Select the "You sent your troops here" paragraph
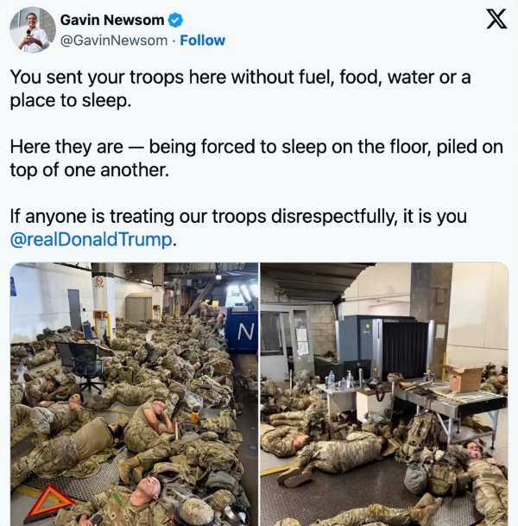Image resolution: width=518 pixels, height=526 pixels. point(240,88)
